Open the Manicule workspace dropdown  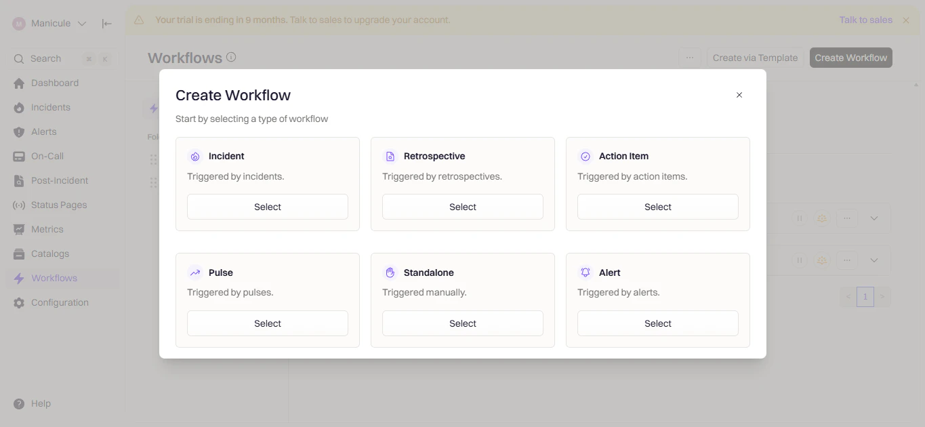point(81,23)
